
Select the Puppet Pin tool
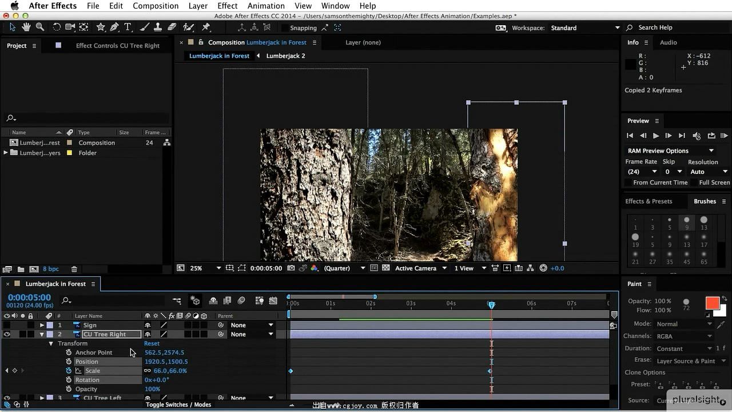tap(206, 27)
